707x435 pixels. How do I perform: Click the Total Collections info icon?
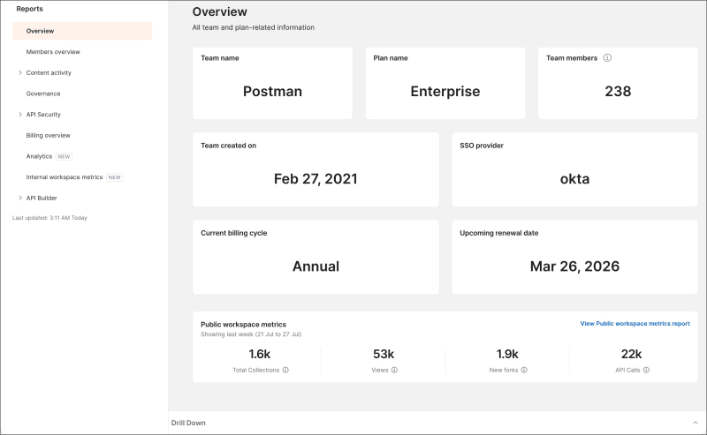point(285,371)
